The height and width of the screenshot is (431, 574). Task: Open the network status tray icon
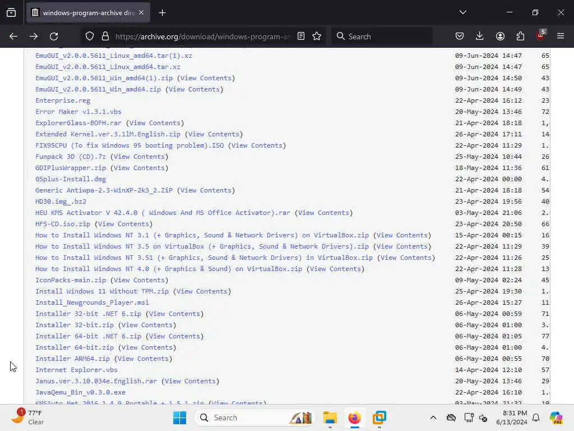[x=469, y=418]
